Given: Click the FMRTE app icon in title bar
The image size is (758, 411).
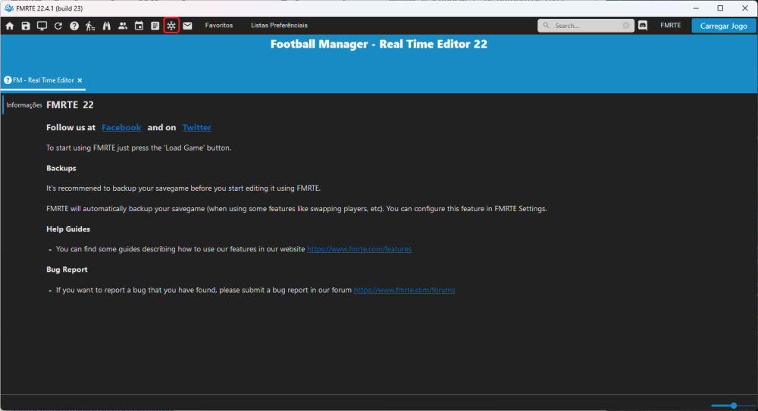Looking at the screenshot, I should (8, 8).
